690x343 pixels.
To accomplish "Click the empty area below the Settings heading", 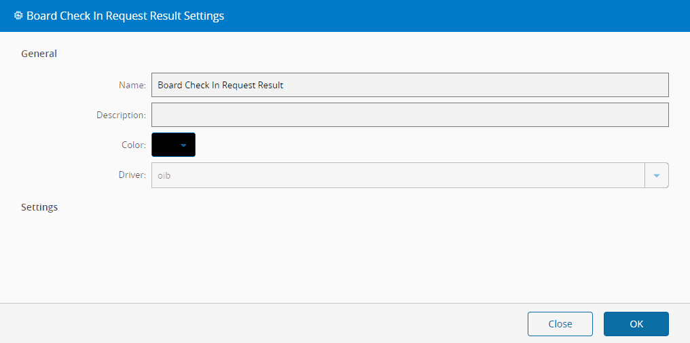I will 340,258.
